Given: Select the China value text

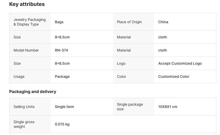Looking at the screenshot, I should (163, 22).
